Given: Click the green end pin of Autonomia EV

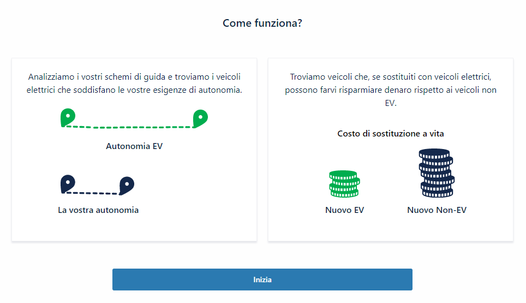Looking at the screenshot, I should [200, 117].
